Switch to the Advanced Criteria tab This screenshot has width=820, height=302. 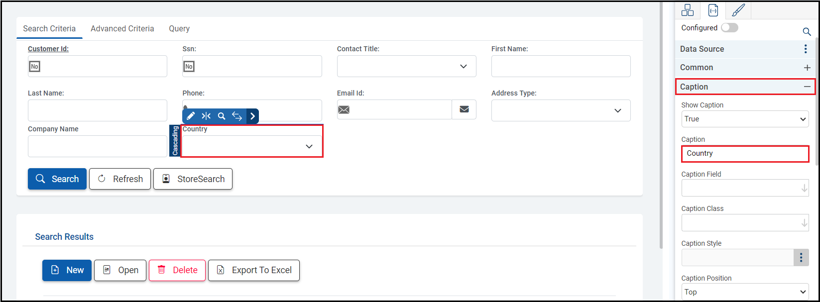122,29
